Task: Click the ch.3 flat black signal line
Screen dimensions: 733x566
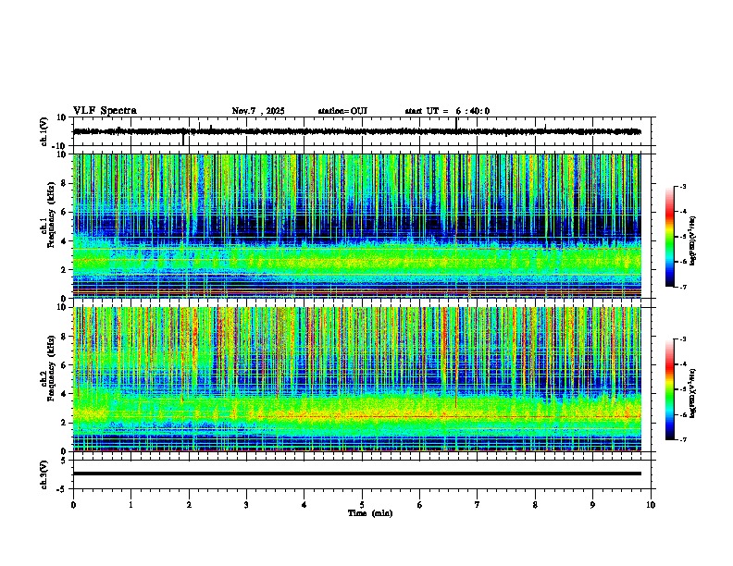Action: pyautogui.click(x=357, y=474)
